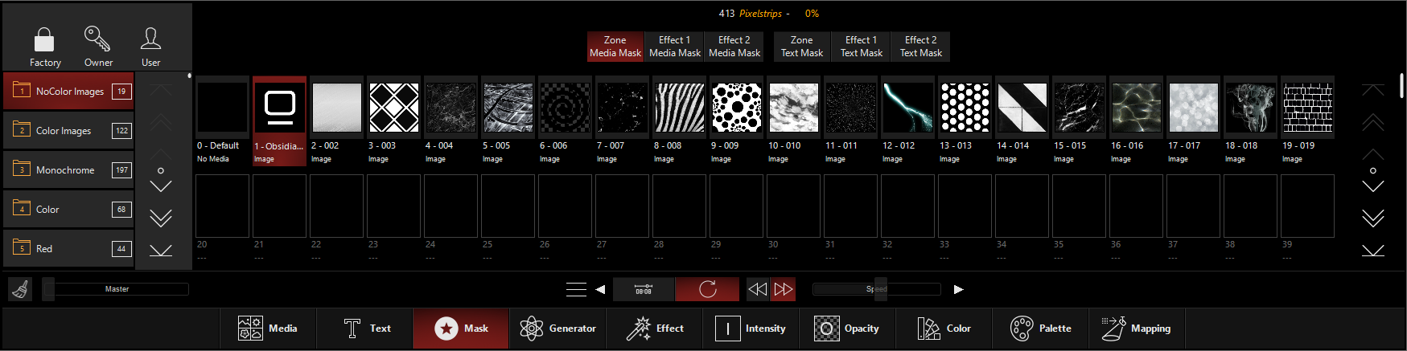Screen dimensions: 1407x351
Task: Toggle the loop playback button
Action: click(707, 289)
